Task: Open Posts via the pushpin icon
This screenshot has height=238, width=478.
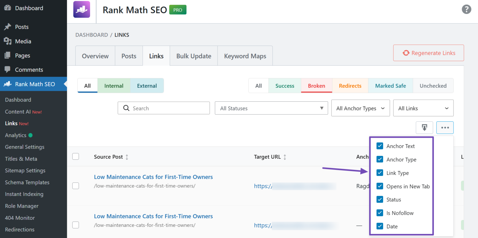Action: coord(8,27)
